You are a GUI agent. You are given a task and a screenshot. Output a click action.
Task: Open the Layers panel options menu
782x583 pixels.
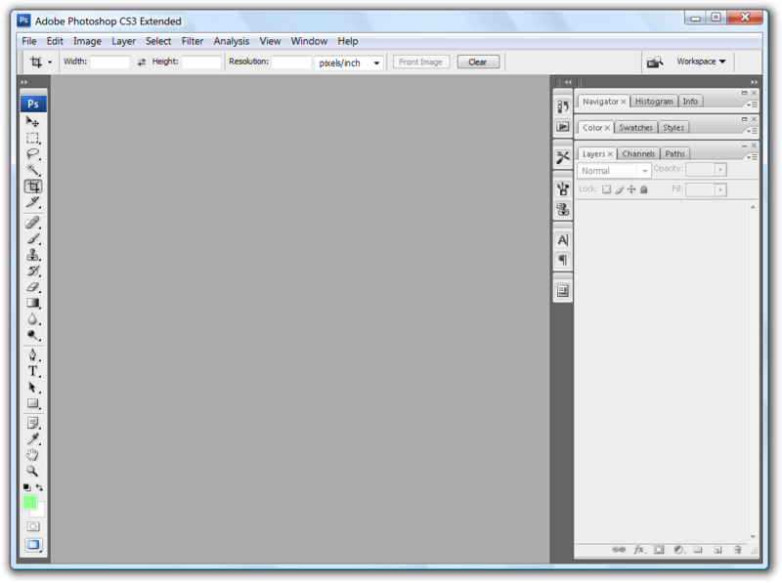(752, 157)
